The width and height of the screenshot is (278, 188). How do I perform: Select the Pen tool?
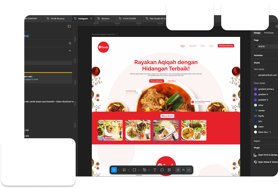point(145,170)
